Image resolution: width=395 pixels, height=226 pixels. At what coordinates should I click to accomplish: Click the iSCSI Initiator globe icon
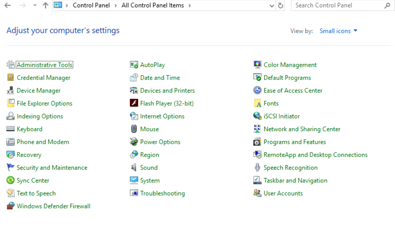[x=257, y=116]
